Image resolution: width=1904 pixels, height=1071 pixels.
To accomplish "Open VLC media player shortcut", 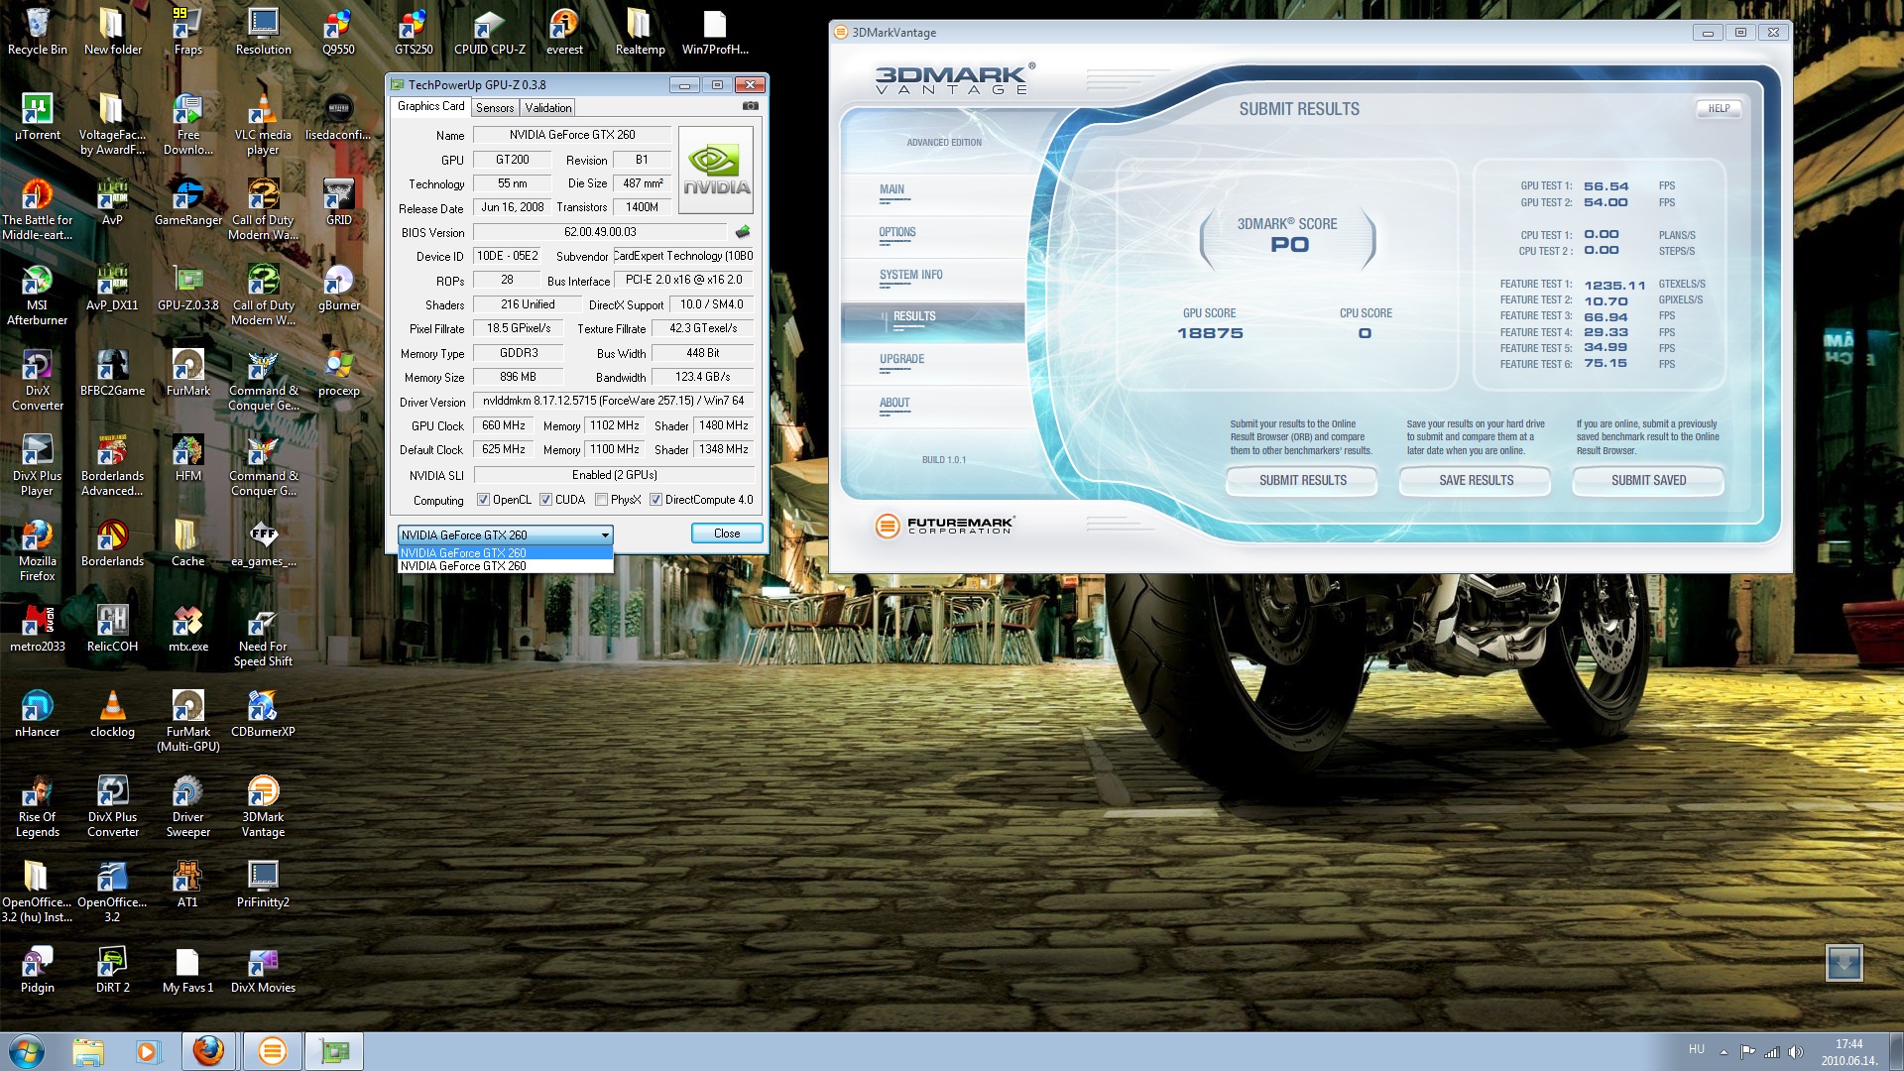I will [x=263, y=124].
